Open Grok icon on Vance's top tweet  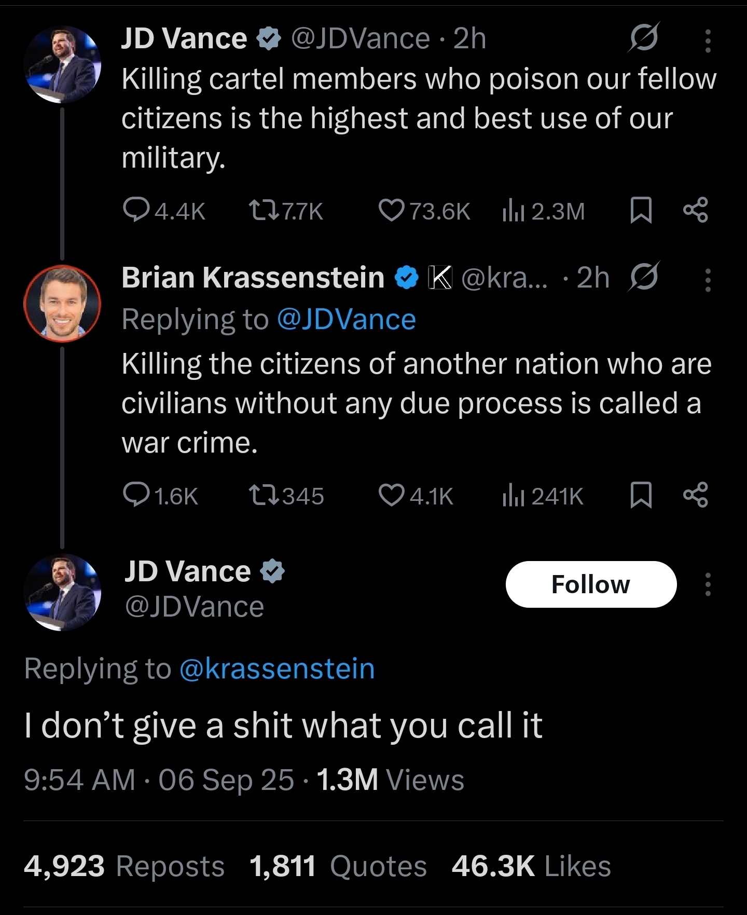(643, 37)
